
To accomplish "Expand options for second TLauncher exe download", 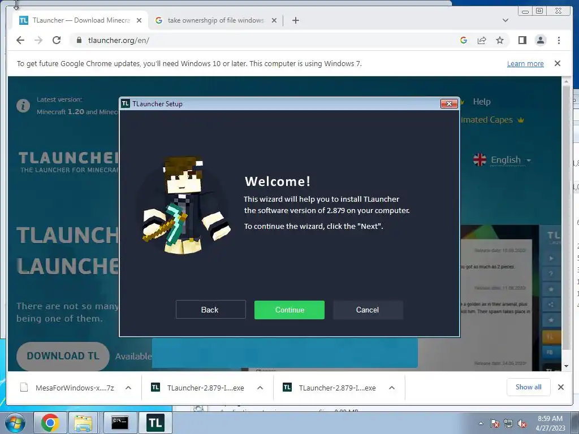I will [392, 388].
